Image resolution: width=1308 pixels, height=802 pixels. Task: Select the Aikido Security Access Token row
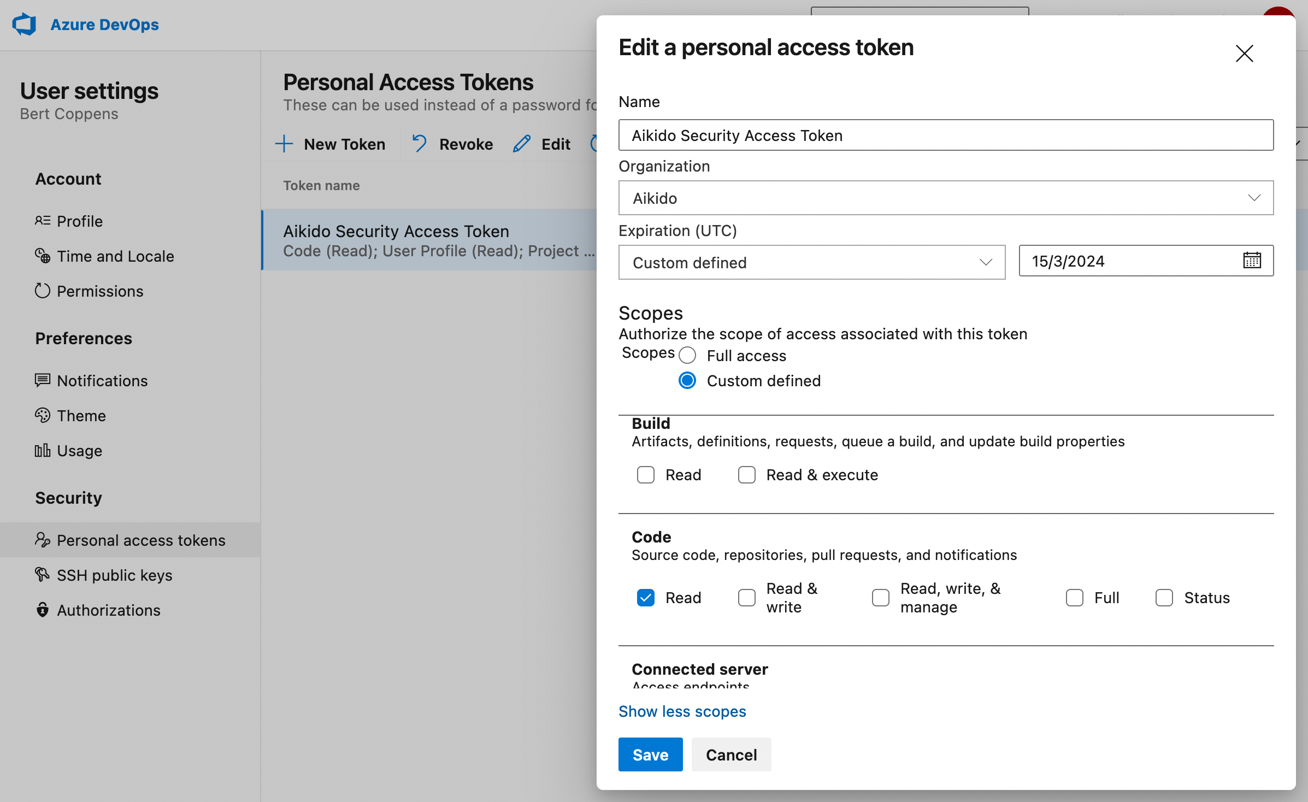tap(429, 240)
